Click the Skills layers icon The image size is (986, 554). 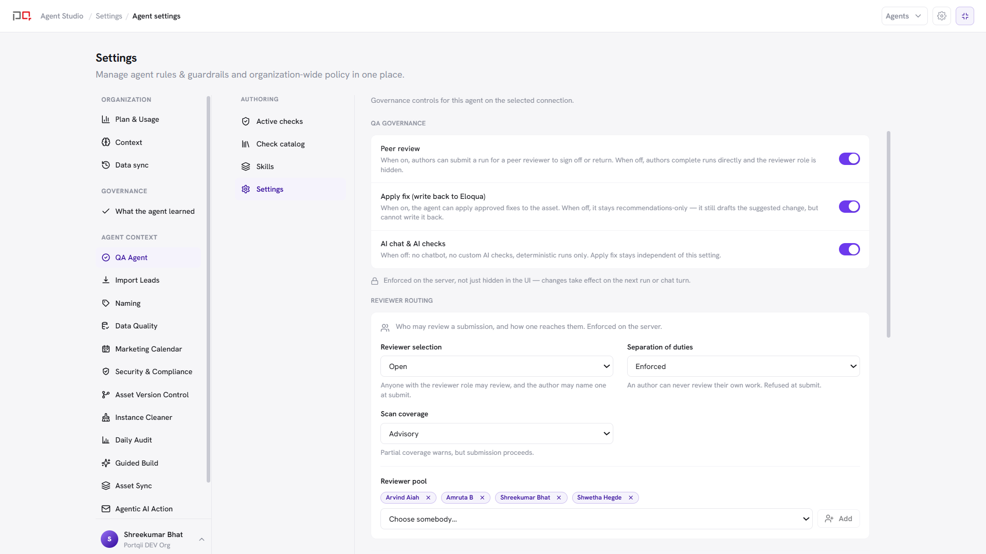click(246, 167)
